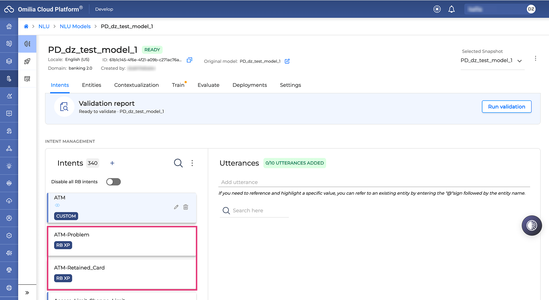
Task: Open the Home icon in the left sidebar
Action: click(9, 27)
